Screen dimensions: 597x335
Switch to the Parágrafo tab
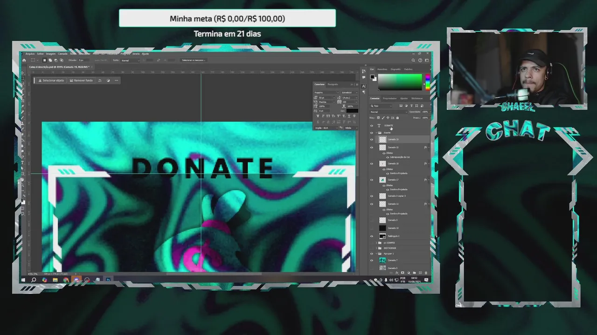[x=333, y=84]
